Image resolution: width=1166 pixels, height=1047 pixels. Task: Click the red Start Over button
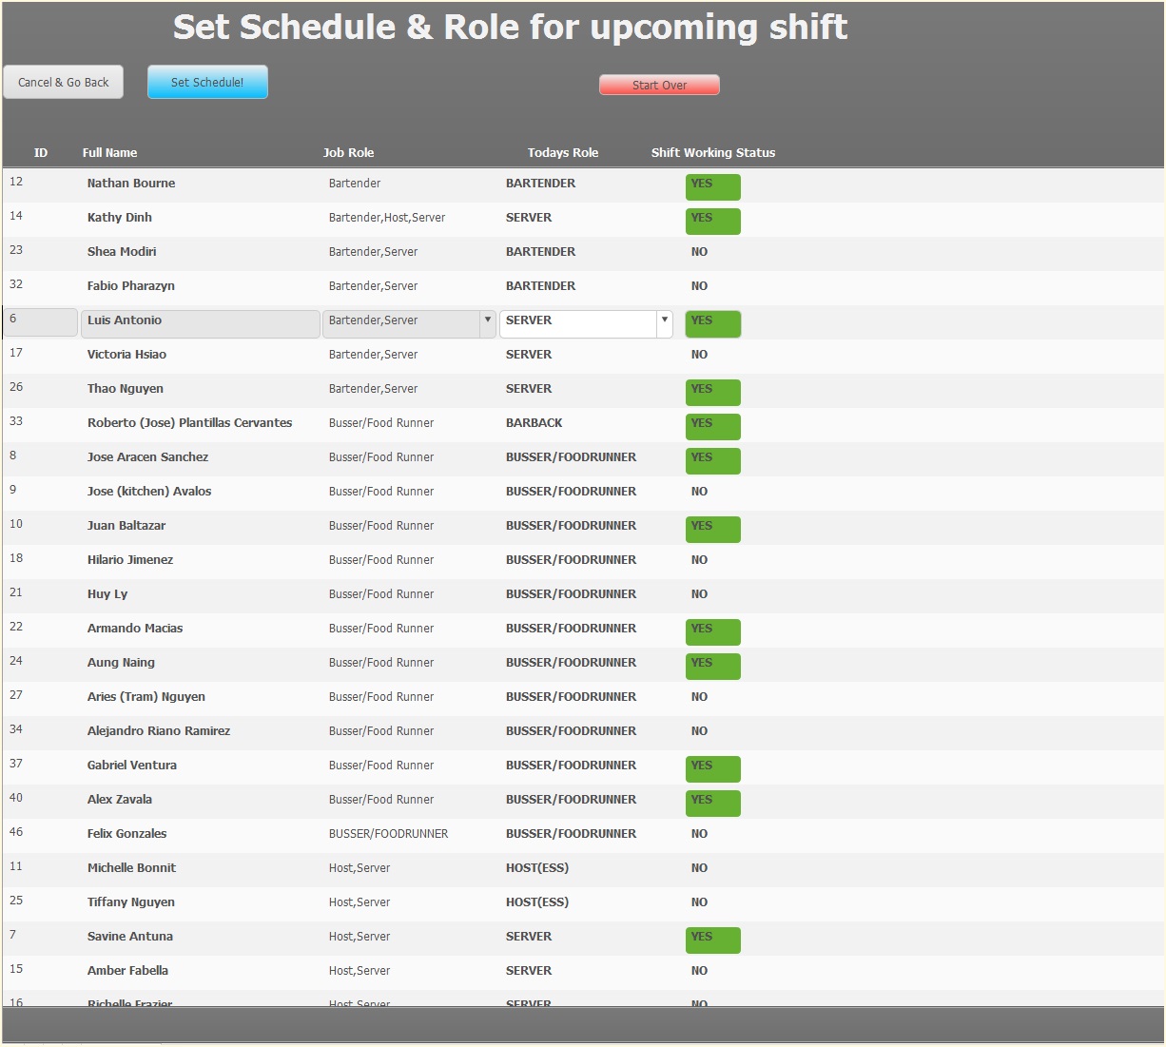pos(659,85)
